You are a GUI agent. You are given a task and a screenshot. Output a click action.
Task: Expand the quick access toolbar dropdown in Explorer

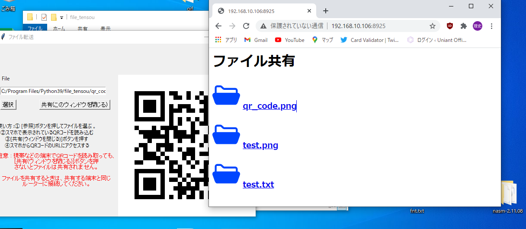61,18
